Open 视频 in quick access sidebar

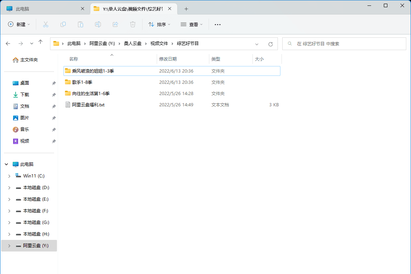pyautogui.click(x=25, y=141)
